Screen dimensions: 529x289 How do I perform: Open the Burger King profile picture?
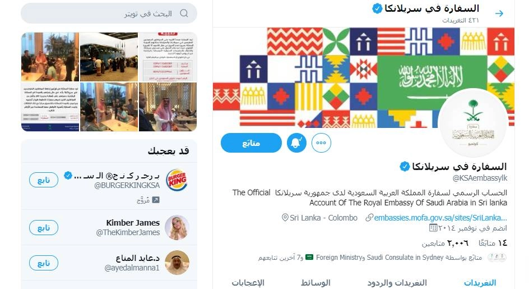[x=177, y=180]
